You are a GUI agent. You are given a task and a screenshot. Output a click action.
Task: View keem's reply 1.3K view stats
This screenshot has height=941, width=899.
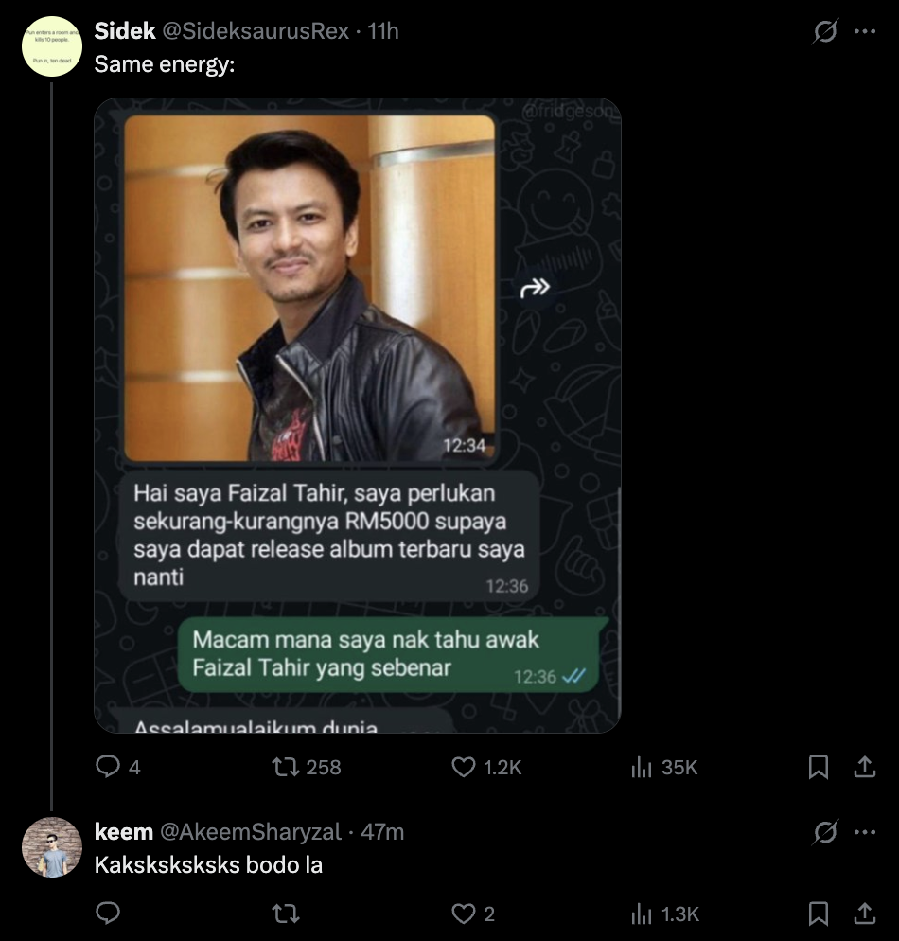point(643,914)
